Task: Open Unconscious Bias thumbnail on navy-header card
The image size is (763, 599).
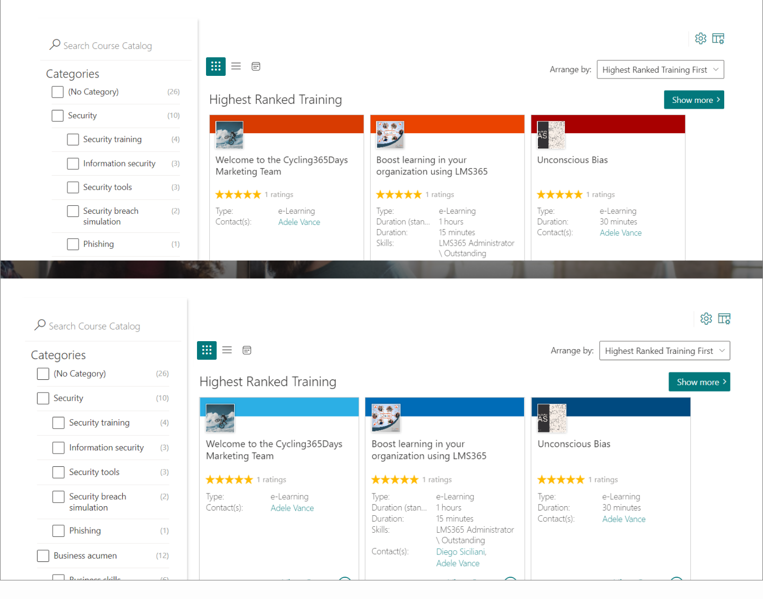Action: pos(552,418)
